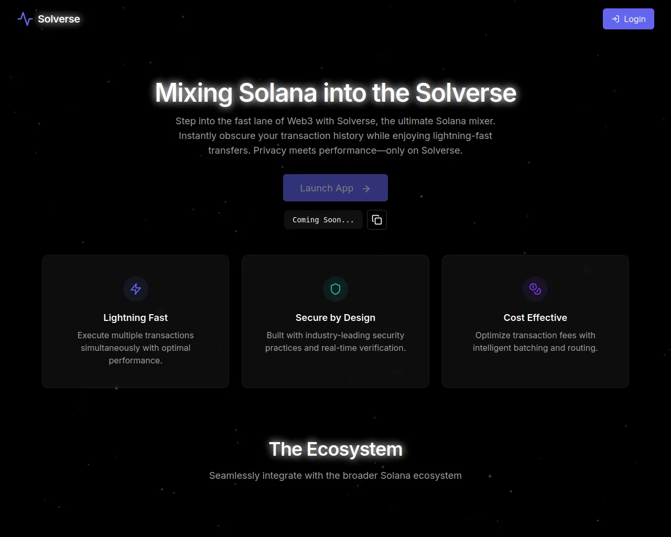Viewport: 671px width, 537px height.
Task: Click The Ecosystem section heading
Action: click(335, 449)
